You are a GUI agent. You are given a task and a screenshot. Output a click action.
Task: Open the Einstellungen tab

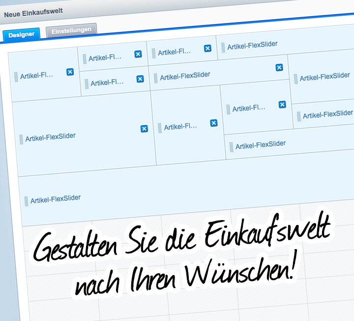(x=71, y=31)
